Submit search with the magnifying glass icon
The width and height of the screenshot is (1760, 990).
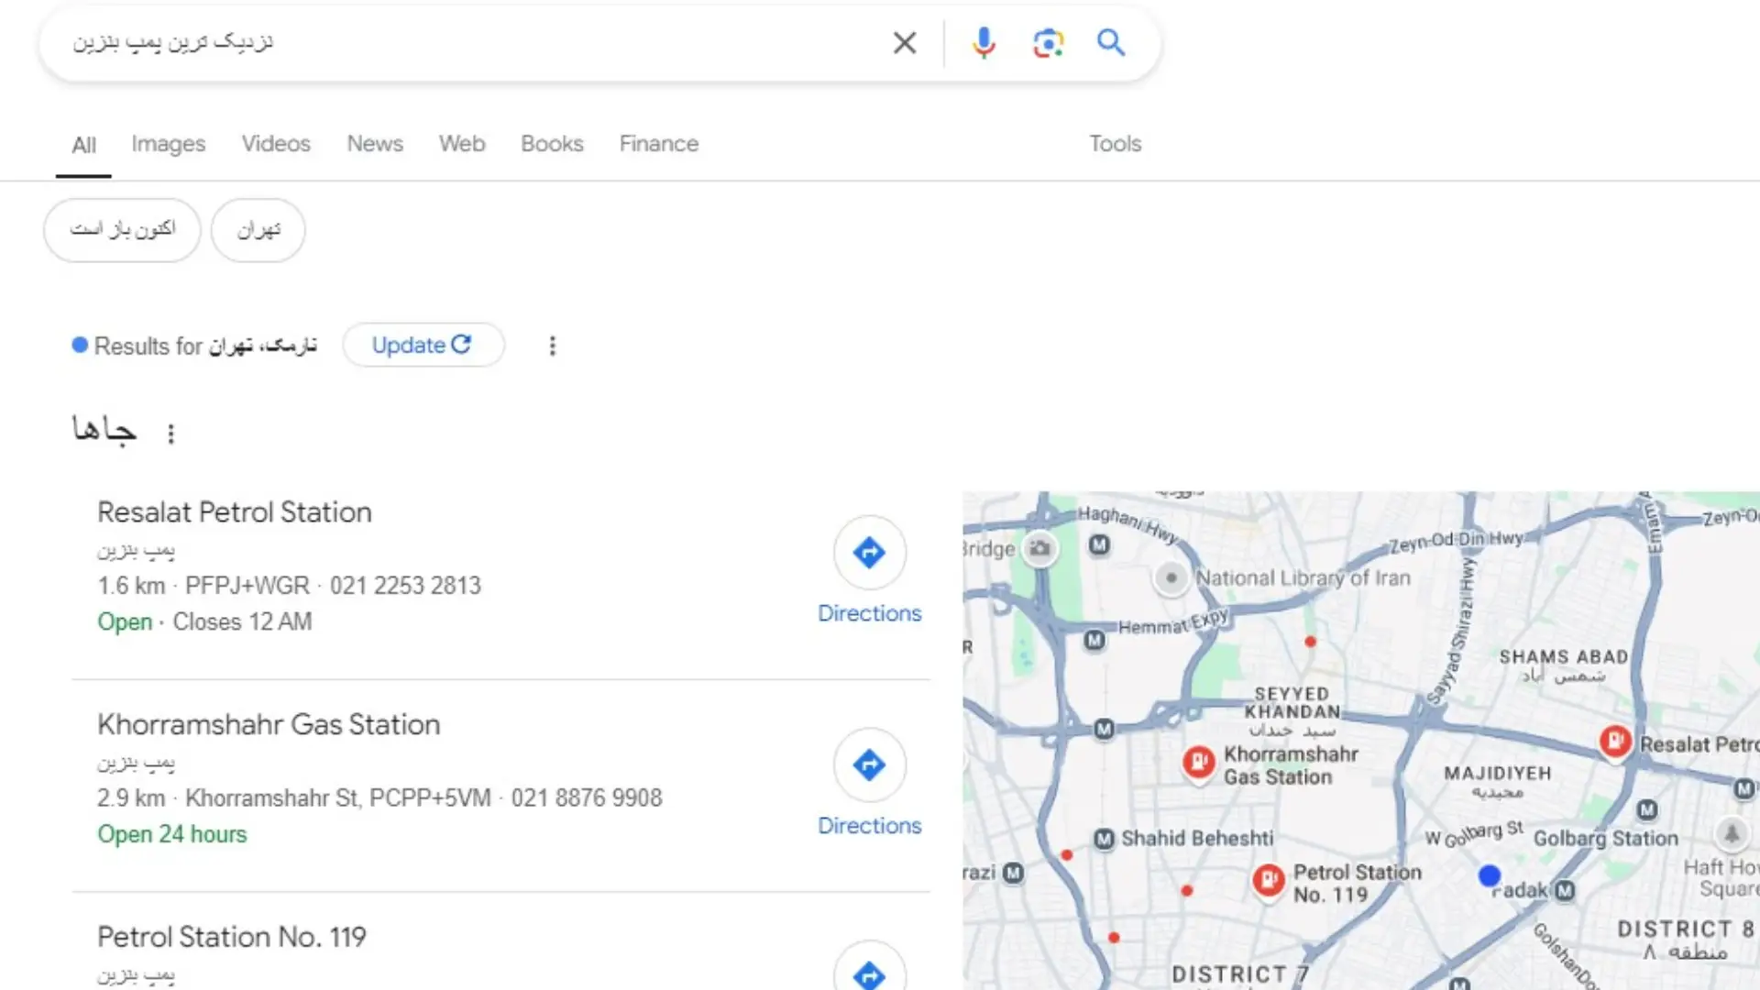(1111, 42)
